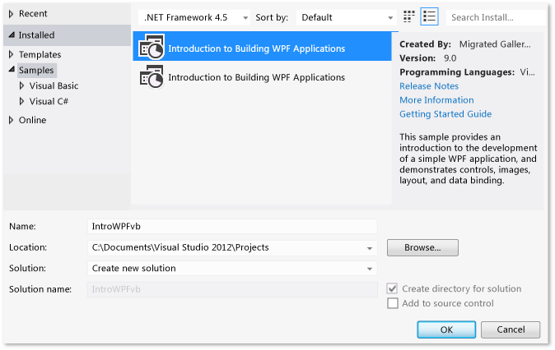Click the Search Installed field

[x=496, y=17]
